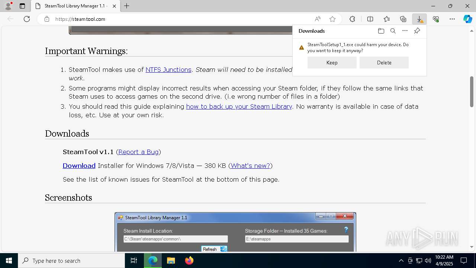Open Settings and more ellipsis menu
Screen dimensions: 476x268
pyautogui.click(x=452, y=19)
